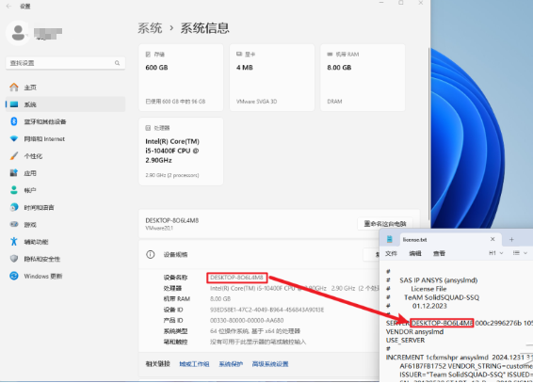
Task: Click the user profile avatar
Action: [18, 33]
